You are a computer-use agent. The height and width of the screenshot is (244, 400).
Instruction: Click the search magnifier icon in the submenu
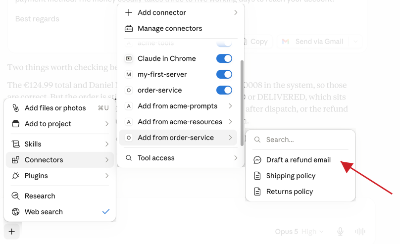point(257,140)
